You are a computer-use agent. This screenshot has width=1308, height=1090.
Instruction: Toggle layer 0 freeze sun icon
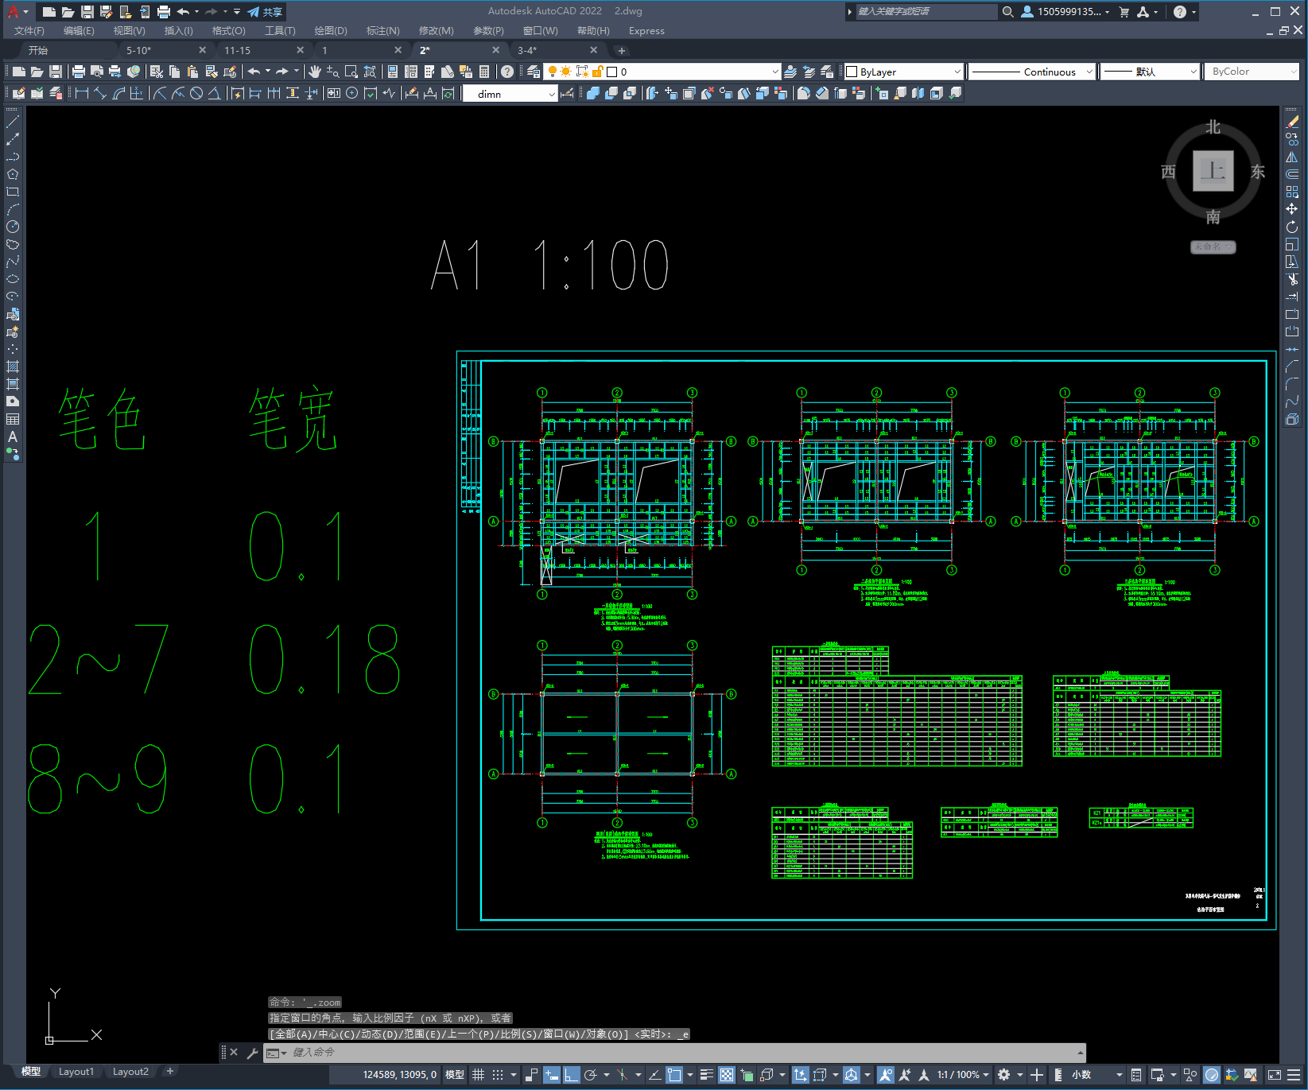pos(566,72)
